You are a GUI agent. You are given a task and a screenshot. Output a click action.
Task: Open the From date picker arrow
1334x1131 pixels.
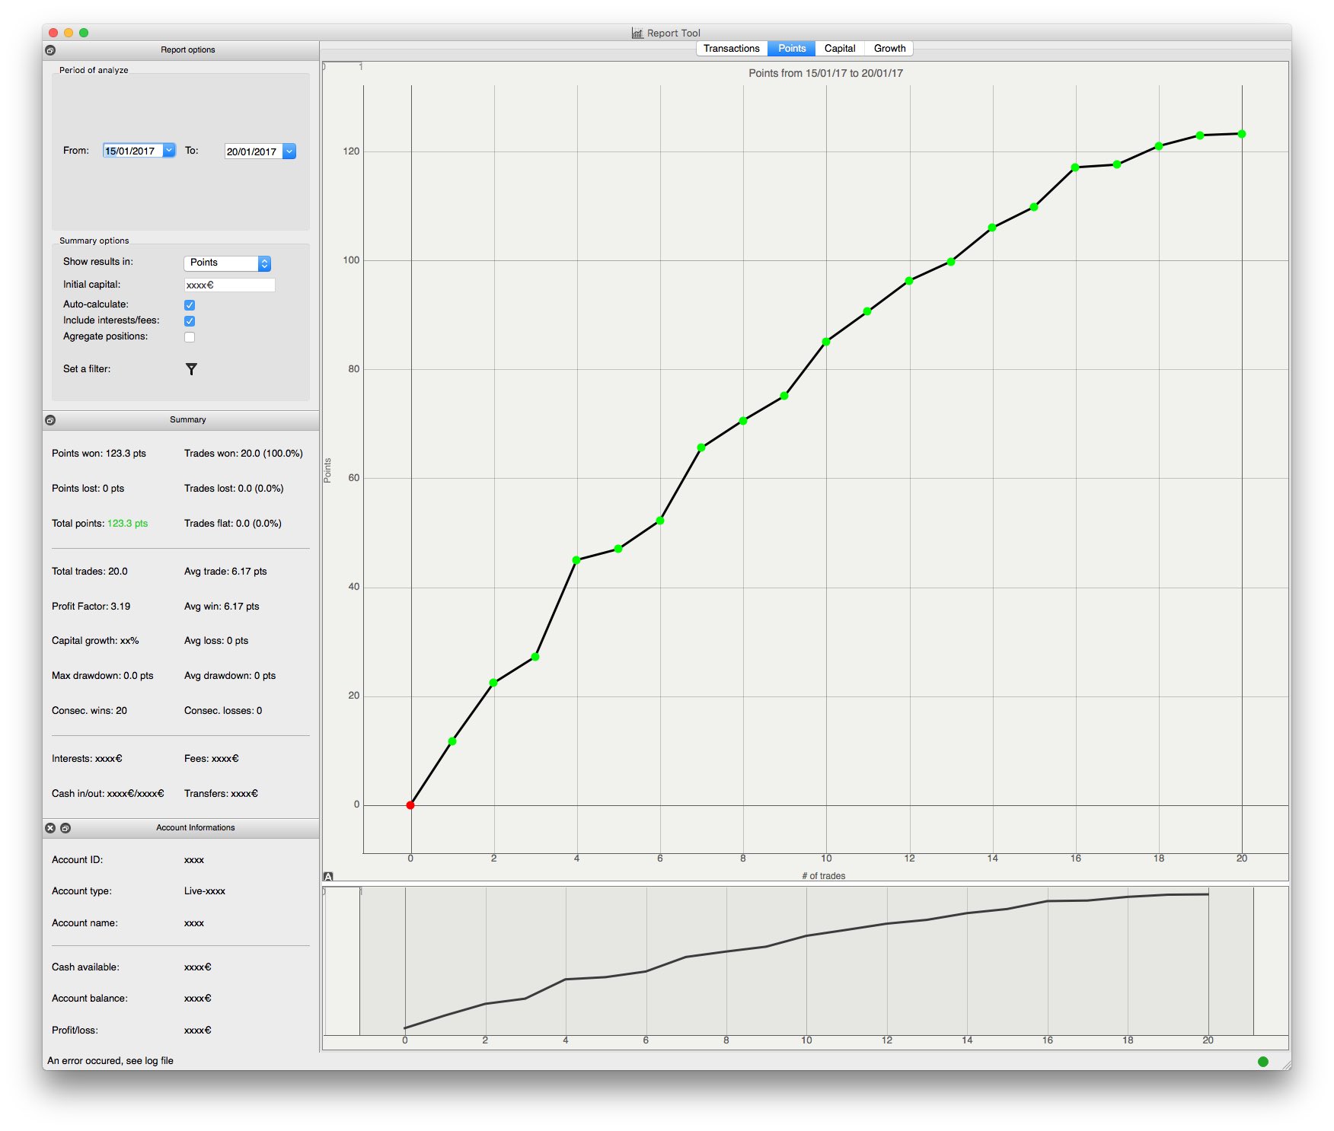click(x=169, y=151)
